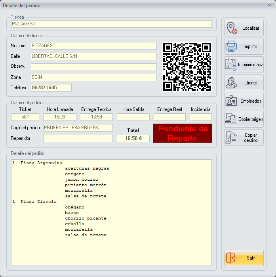
Task: Click the Zona field showing COÍN
Action: point(94,77)
